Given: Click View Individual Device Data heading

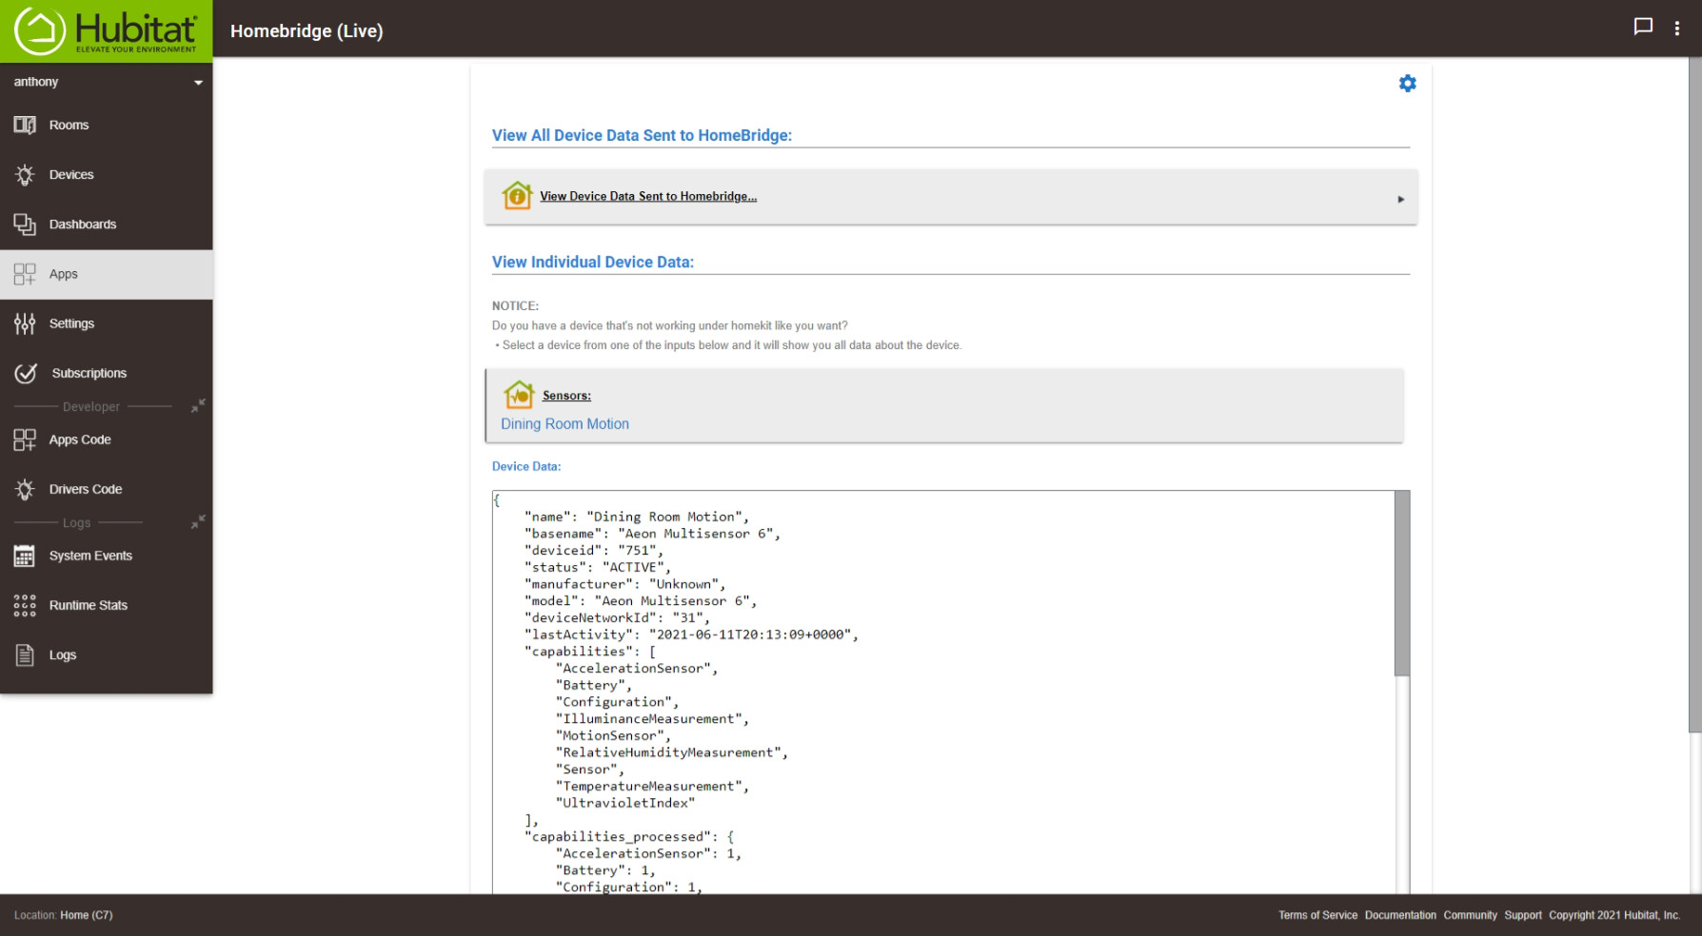Looking at the screenshot, I should pyautogui.click(x=593, y=262).
